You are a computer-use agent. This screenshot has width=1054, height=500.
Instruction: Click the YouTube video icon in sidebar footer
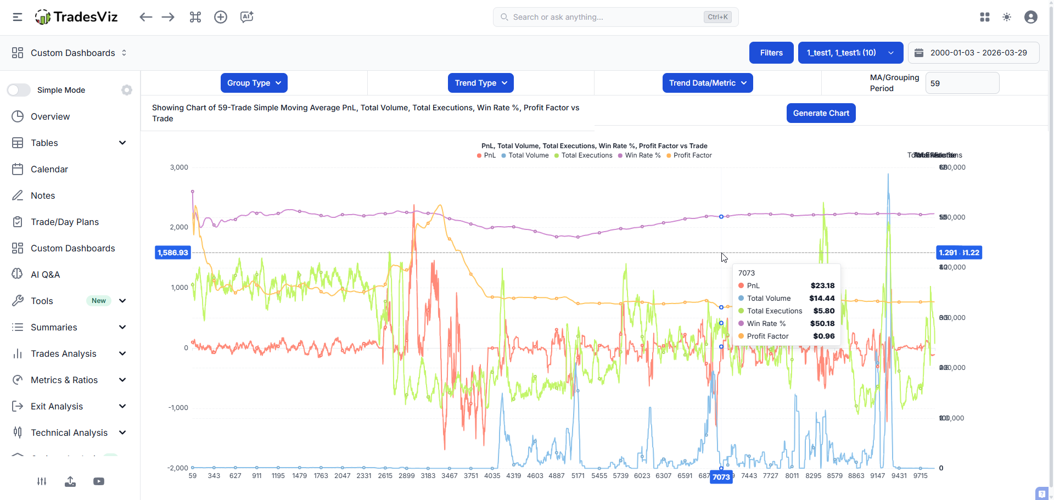[x=99, y=481]
